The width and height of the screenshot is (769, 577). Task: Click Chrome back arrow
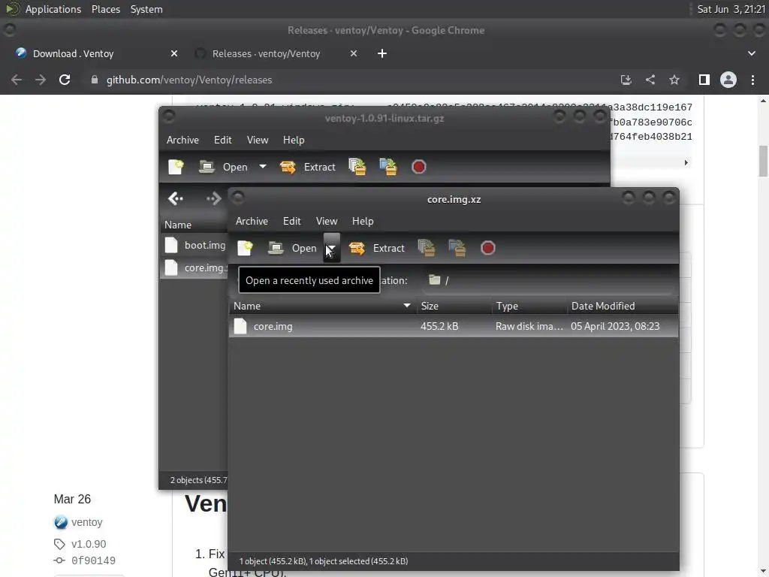click(x=17, y=80)
